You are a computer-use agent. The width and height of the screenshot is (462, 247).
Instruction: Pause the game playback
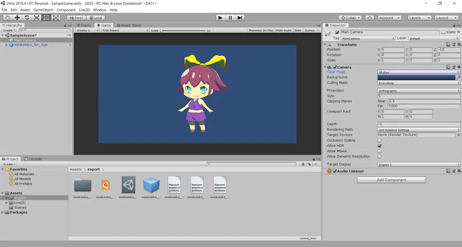point(230,18)
